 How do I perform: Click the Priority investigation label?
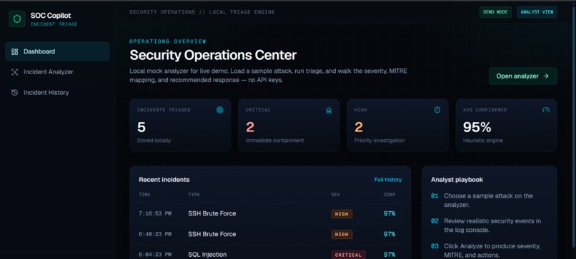click(379, 141)
